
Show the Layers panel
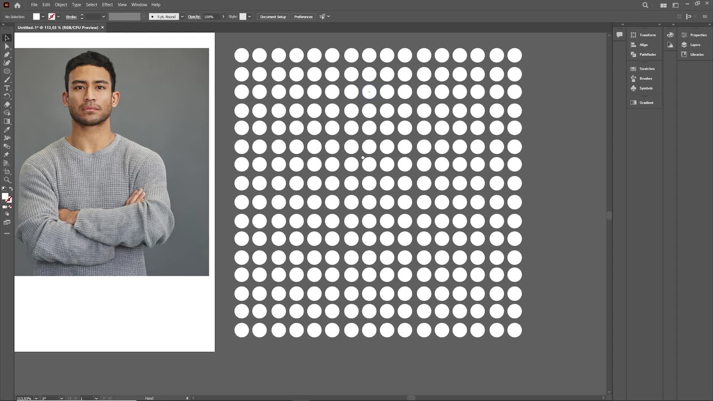695,45
